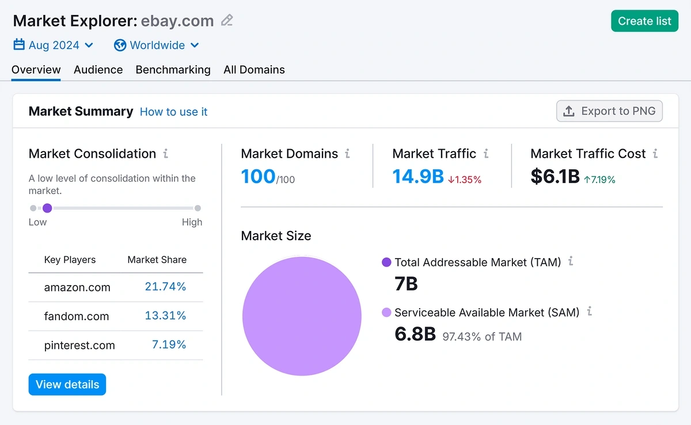This screenshot has height=425, width=691.
Task: Open the All Domains tab
Action: pos(254,70)
